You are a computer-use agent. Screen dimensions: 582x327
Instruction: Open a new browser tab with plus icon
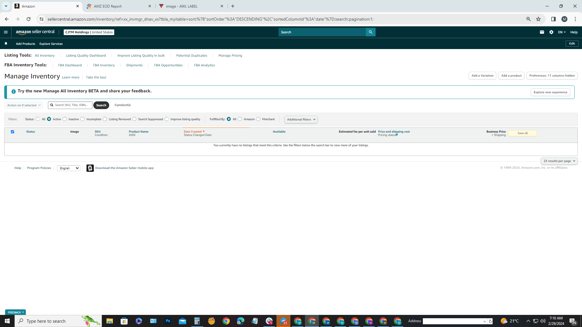[233, 6]
